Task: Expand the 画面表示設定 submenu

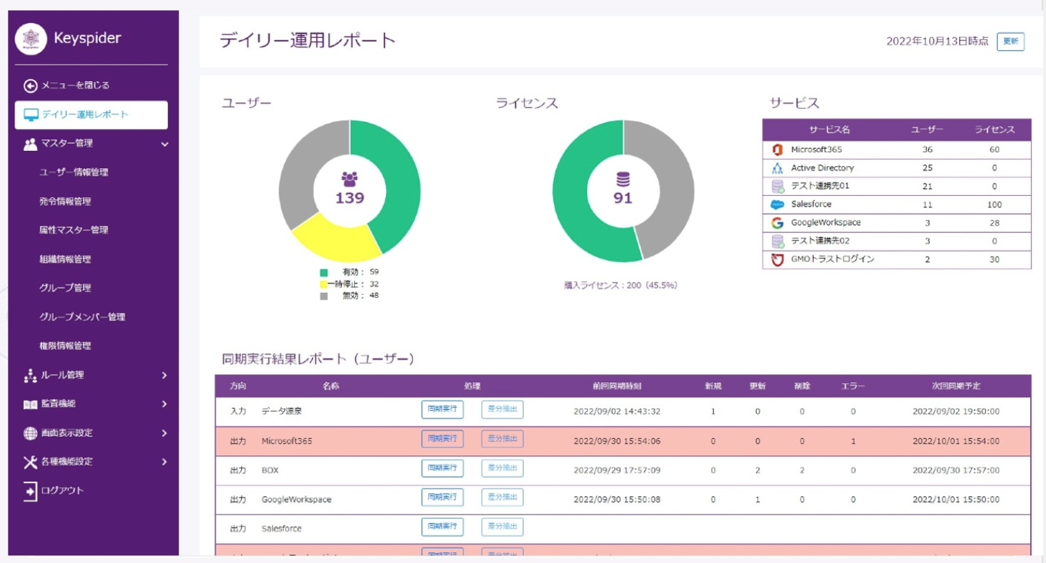Action: [164, 433]
